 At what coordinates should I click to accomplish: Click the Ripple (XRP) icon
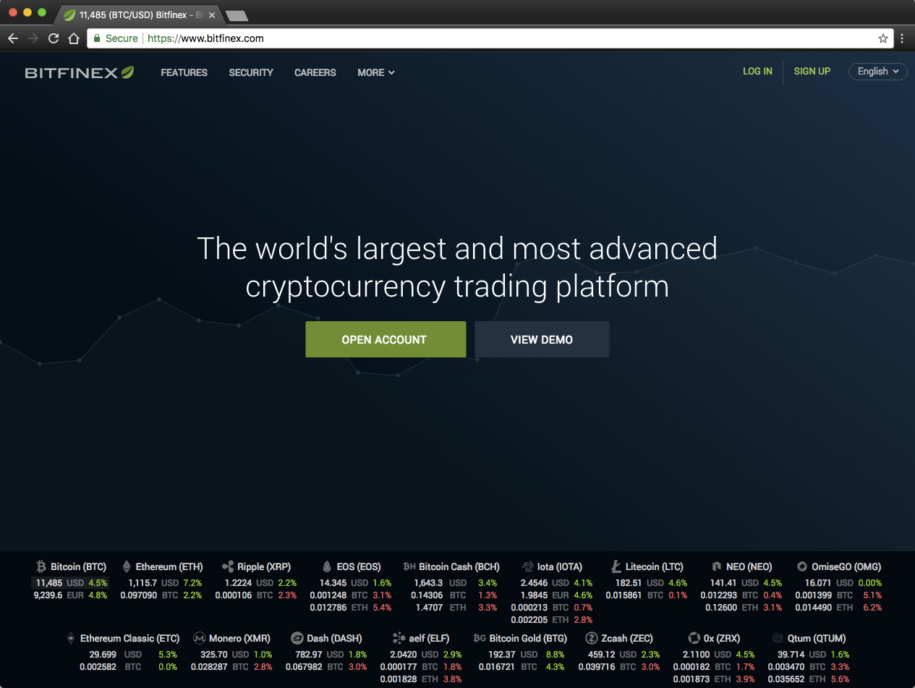(x=230, y=566)
